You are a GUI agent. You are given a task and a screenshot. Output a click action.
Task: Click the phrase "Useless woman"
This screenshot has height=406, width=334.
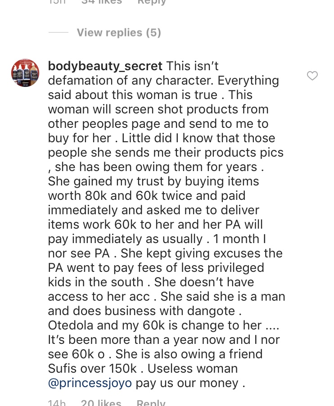[193, 369]
